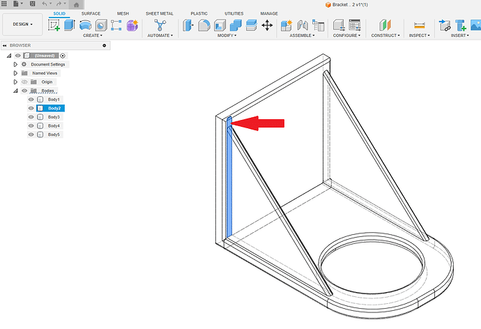This screenshot has height=329, width=481.
Task: Open the ASSEMBLE dropdown menu
Action: (302, 36)
